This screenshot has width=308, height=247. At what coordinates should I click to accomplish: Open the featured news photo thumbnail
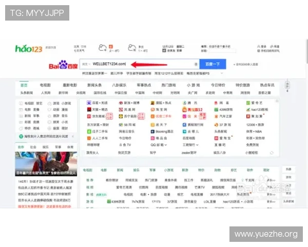(x=46, y=164)
